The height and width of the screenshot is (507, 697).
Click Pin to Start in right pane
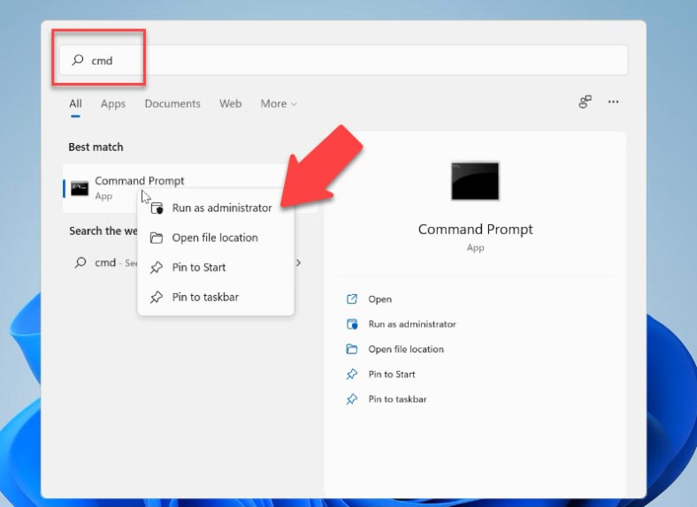(x=392, y=375)
